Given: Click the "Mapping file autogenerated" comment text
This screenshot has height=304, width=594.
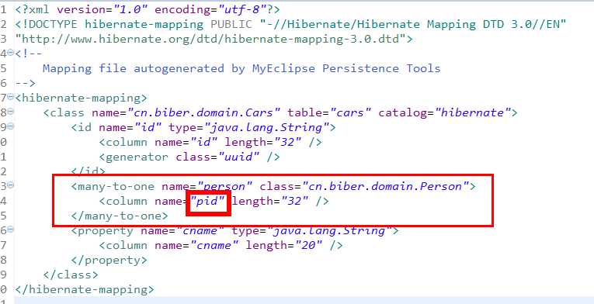Looking at the screenshot, I should tap(134, 68).
